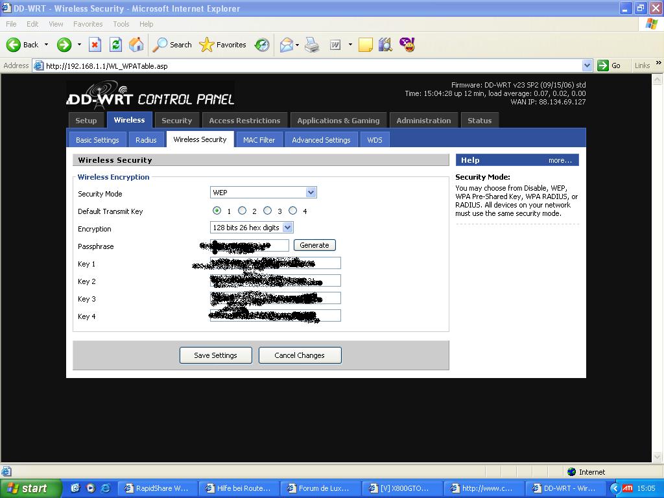
Task: Click the Edit with Word icon
Action: [335, 45]
